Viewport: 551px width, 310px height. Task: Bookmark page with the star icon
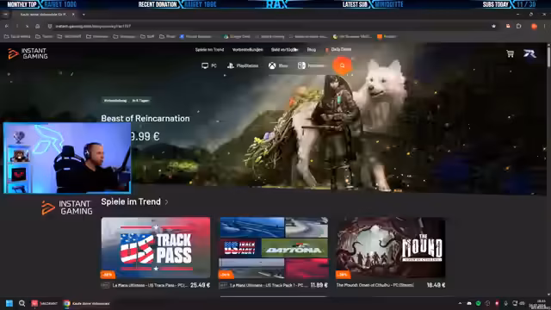[x=493, y=26]
